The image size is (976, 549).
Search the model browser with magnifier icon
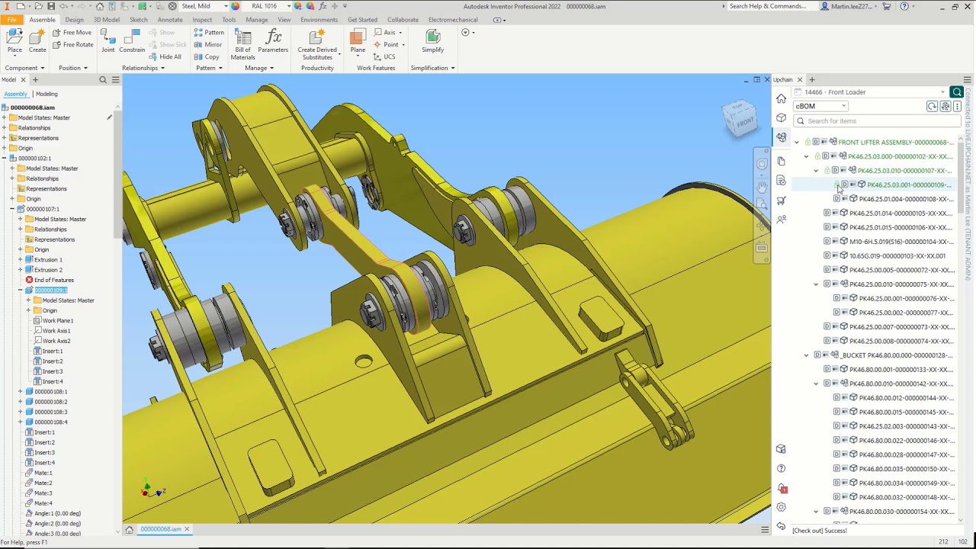pos(103,79)
